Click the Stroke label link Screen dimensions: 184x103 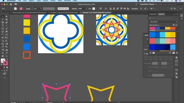coord(28,9)
